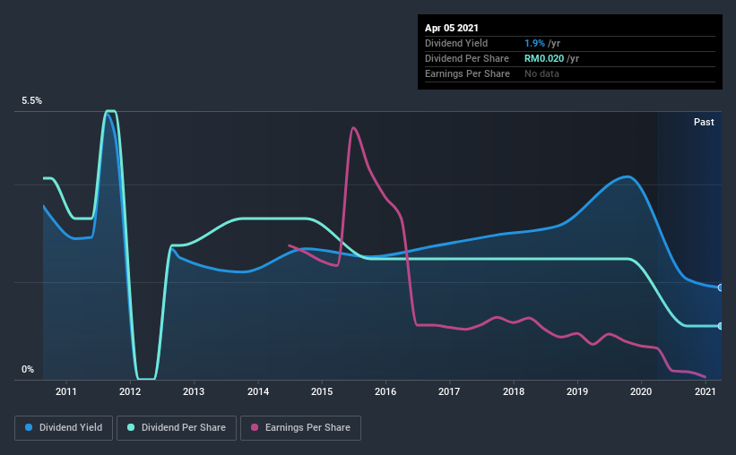736x455 pixels.
Task: Click the 1.9% Dividend Yield value in tooltip
Action: click(534, 43)
